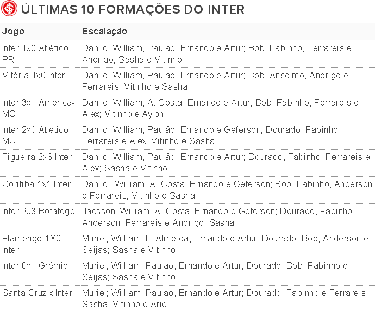Select the lineup containing L. Almeida

(225, 244)
